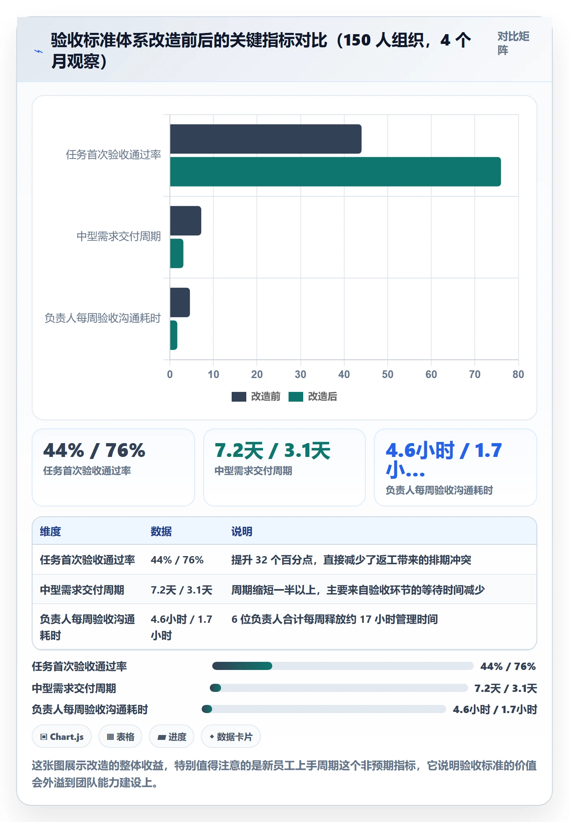Click the 对比矩阵 badge in the header
The width and height of the screenshot is (569, 822).
point(513,43)
